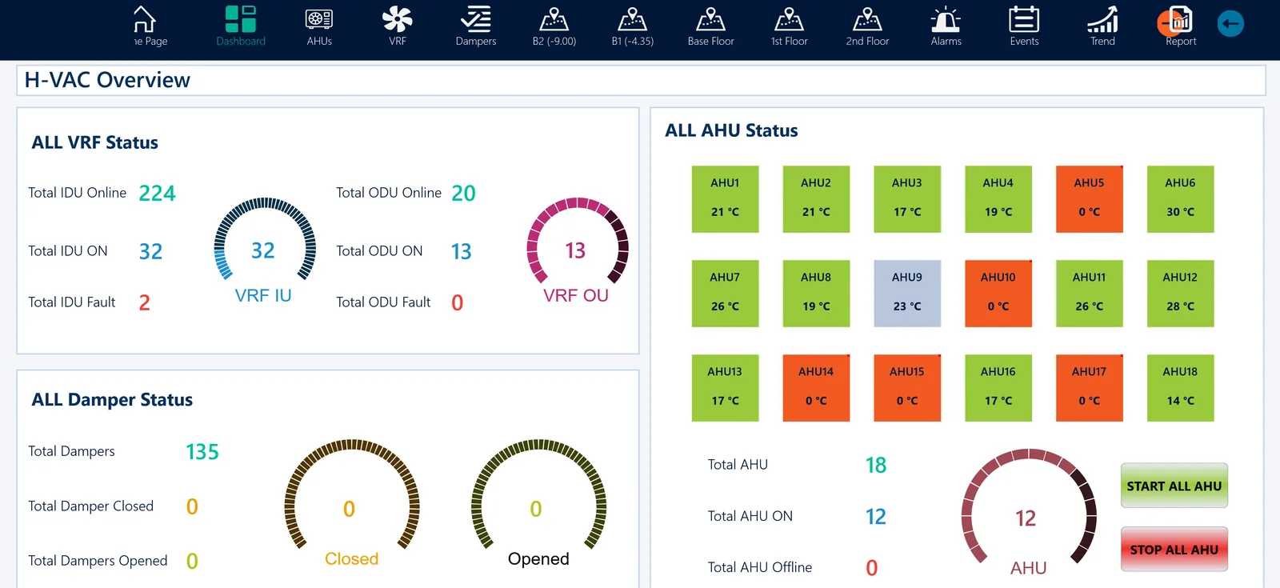Screen dimensions: 1280x588
Task: Open the Dashboard view icon
Action: [x=241, y=19]
